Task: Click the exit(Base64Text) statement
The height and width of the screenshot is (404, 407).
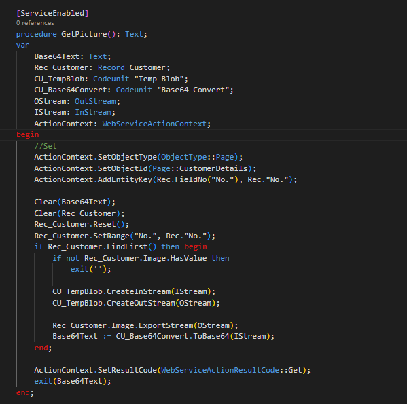Action: click(x=73, y=381)
